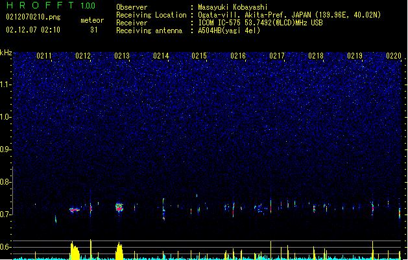Click the A504HB(yagi 4el) antenna text
The width and height of the screenshot is (408, 260).
click(229, 31)
